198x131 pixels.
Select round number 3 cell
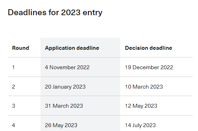[x=13, y=106]
